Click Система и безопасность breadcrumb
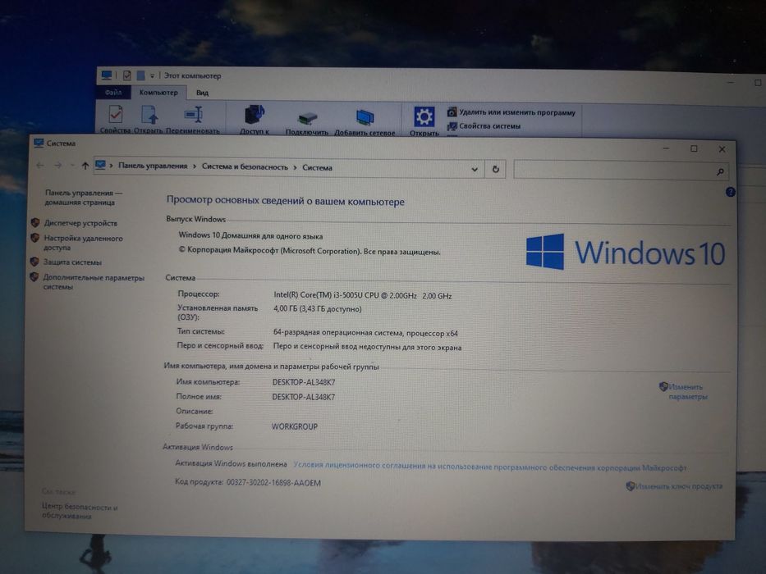766x574 pixels. pyautogui.click(x=245, y=167)
